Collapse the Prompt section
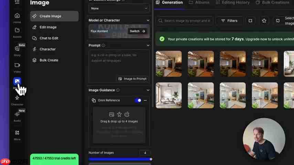Screen dimensions: 294x165 148,45
